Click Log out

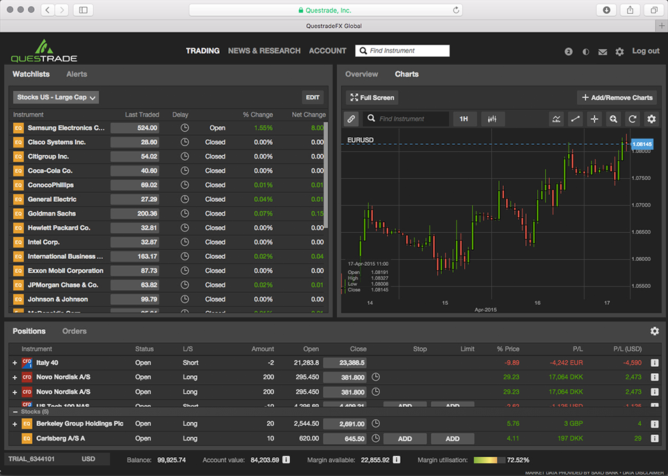pos(646,51)
